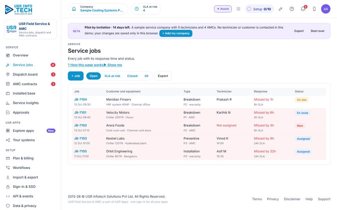The image size is (337, 210).
Task: Click the New status badge for JB-7102
Action: click(x=300, y=126)
